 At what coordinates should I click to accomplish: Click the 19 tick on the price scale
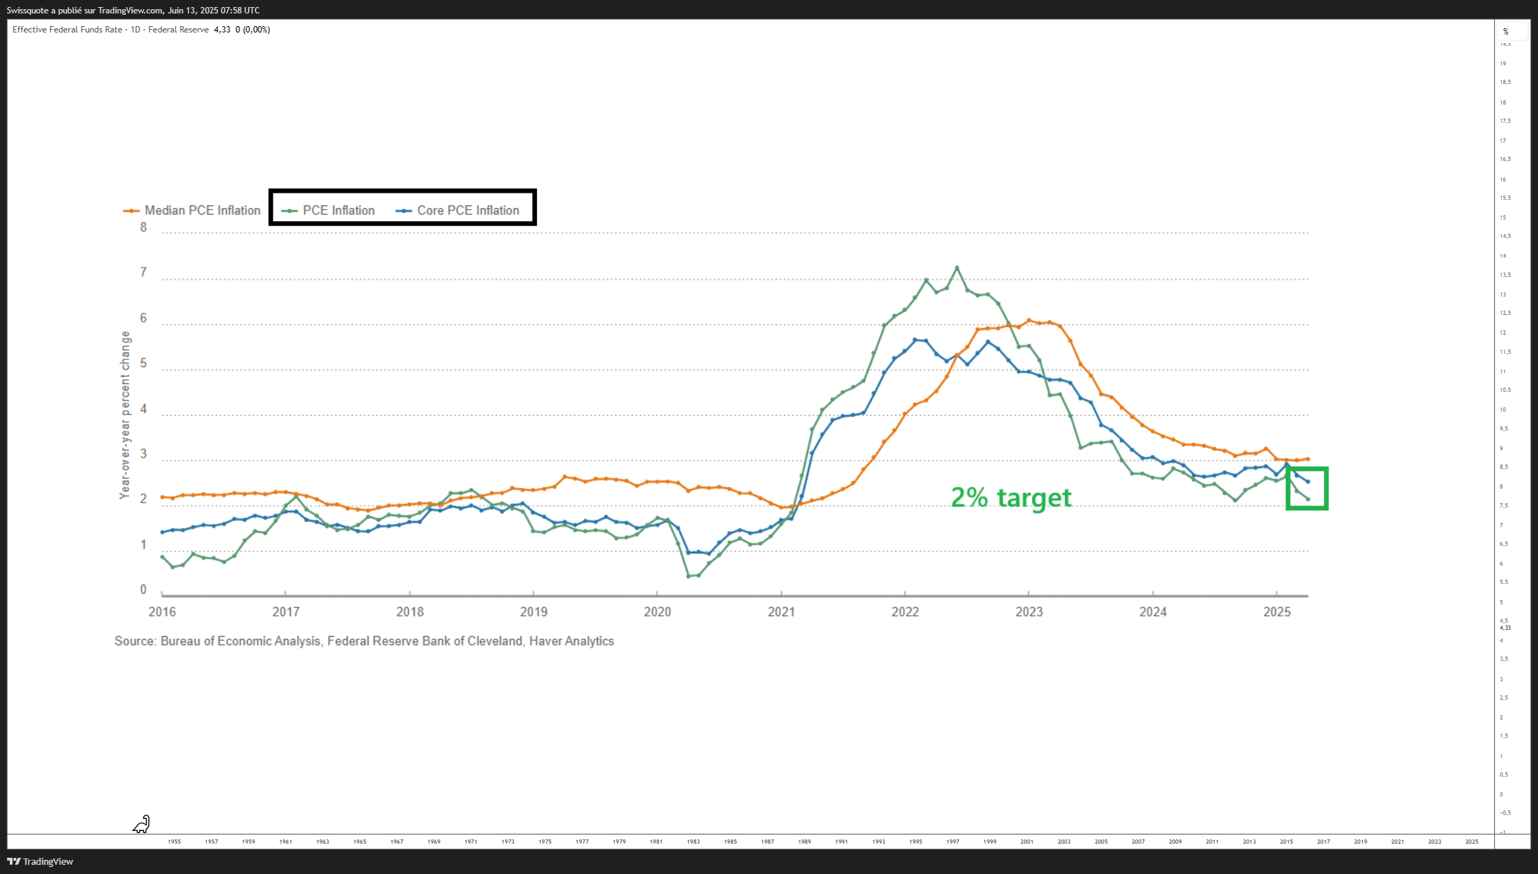pos(1503,64)
